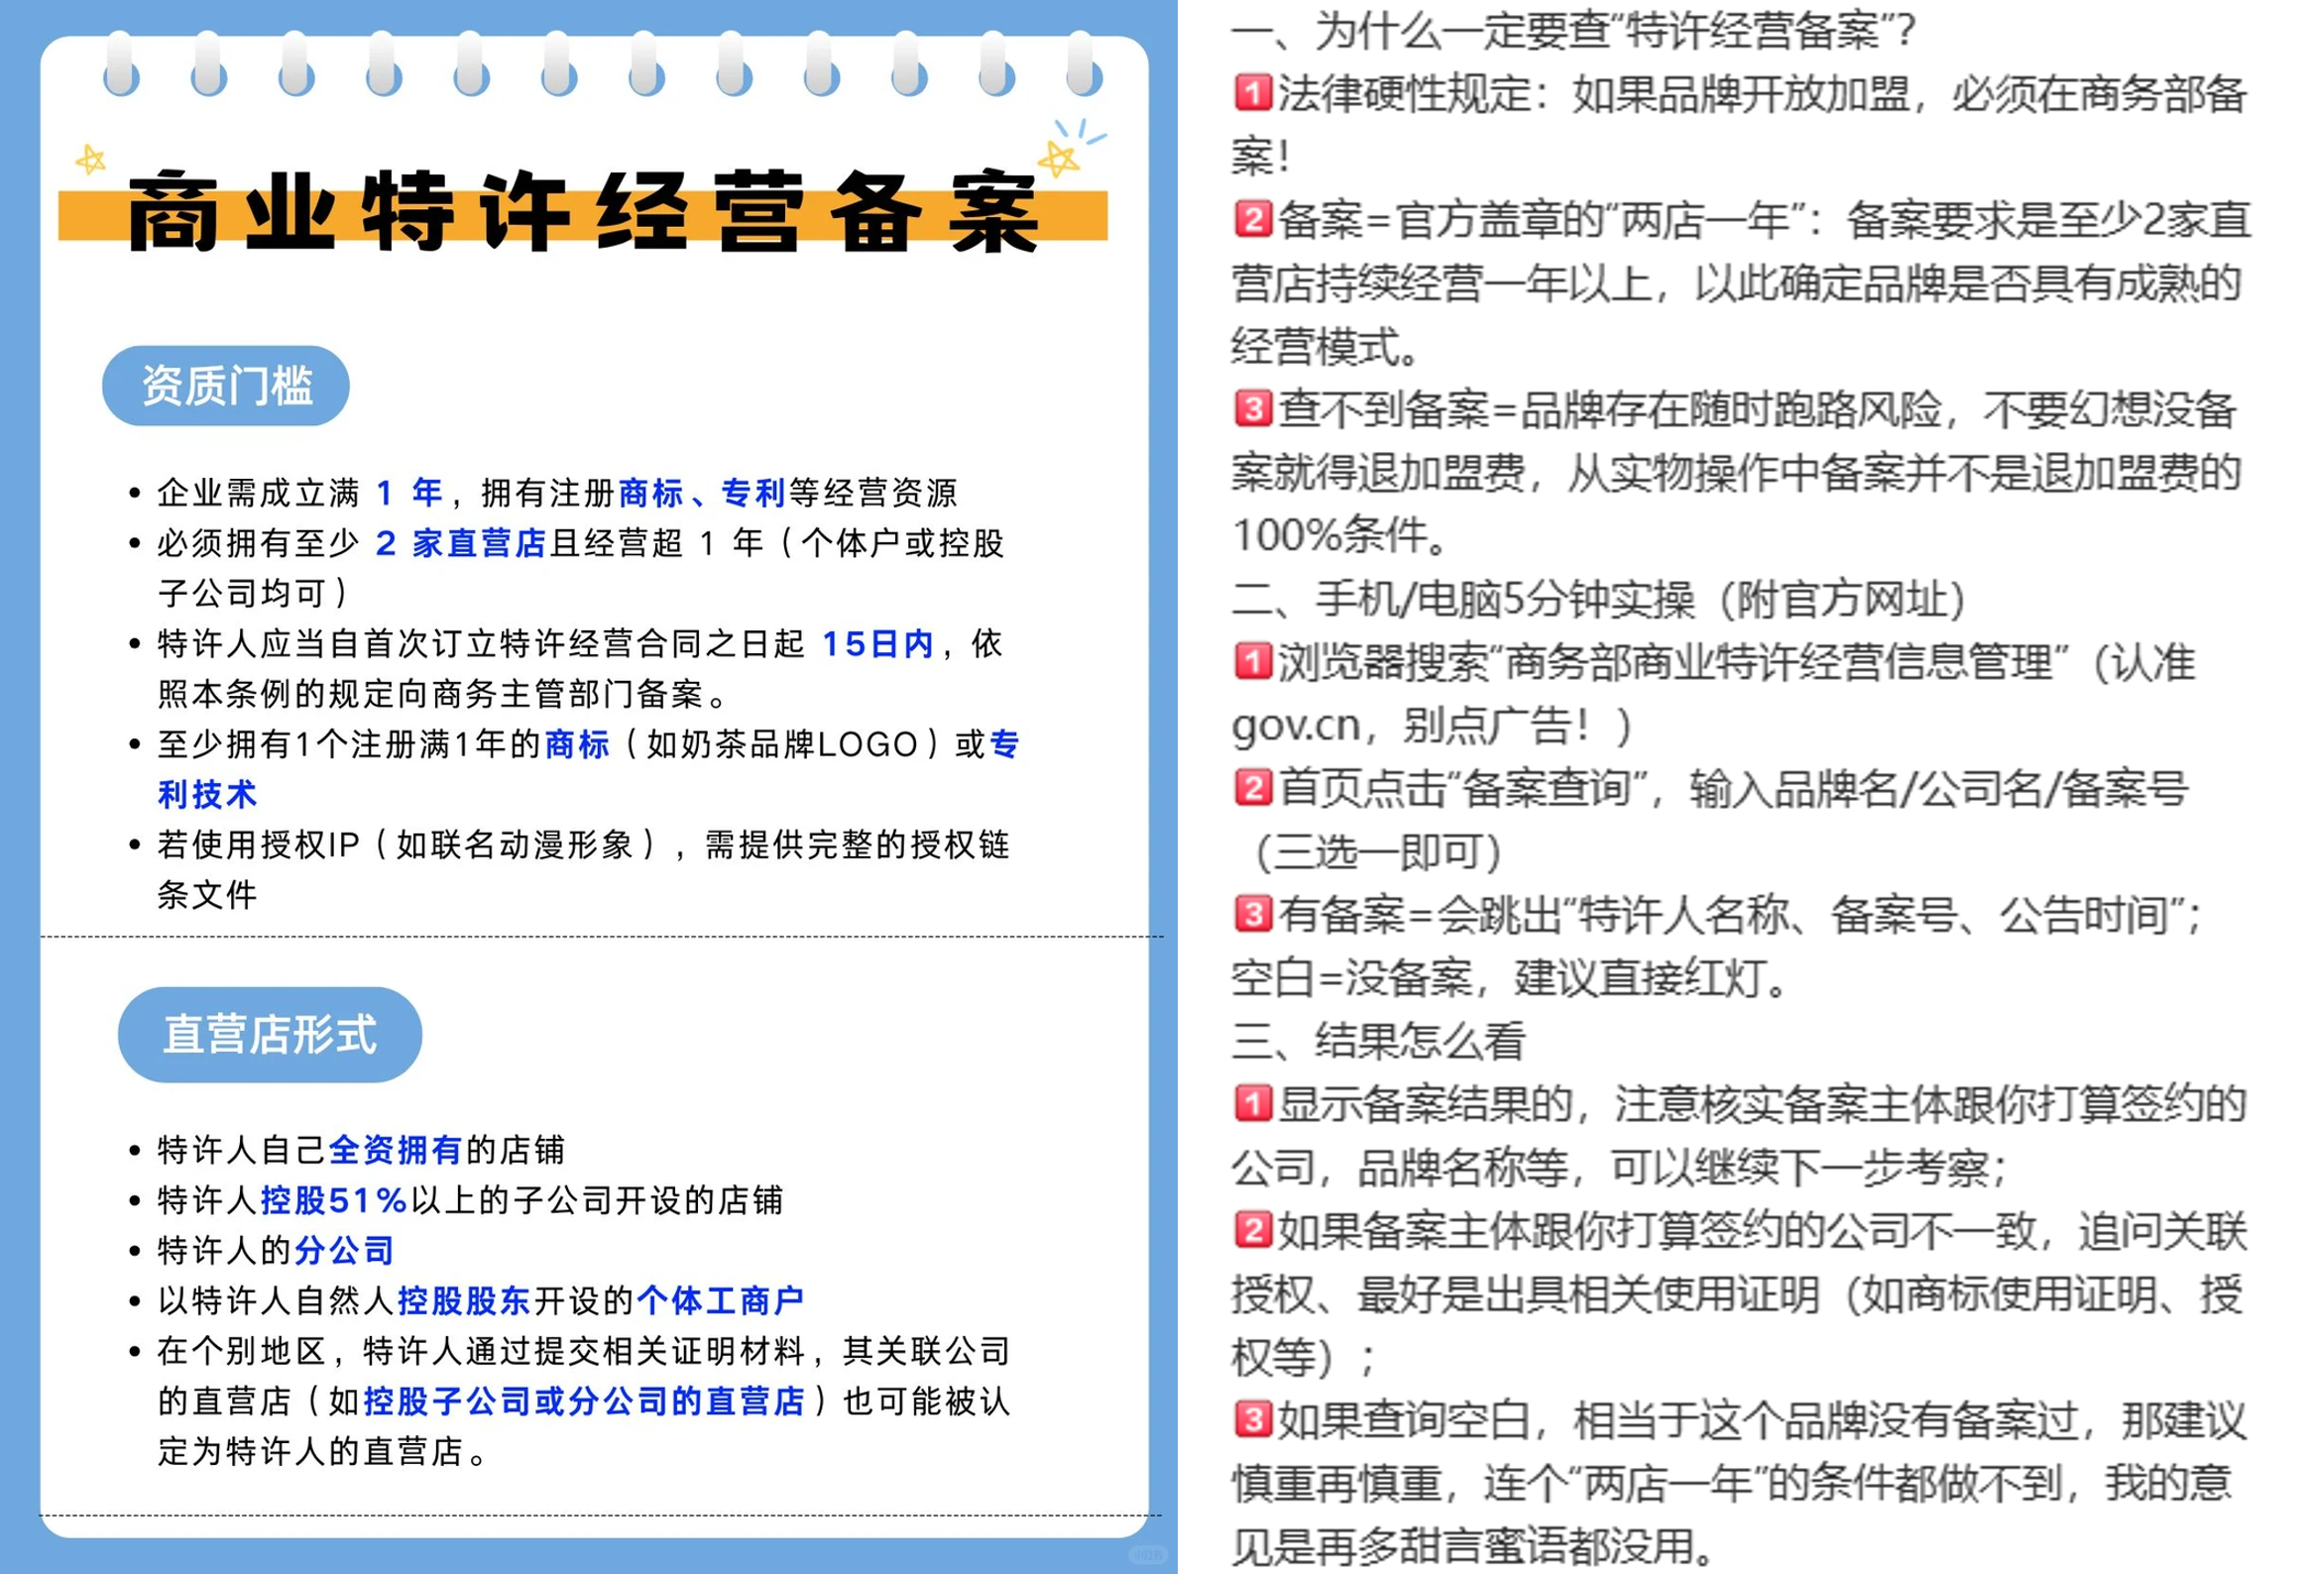Click blue text 控股51%
The image size is (2310, 1574).
333,1200
